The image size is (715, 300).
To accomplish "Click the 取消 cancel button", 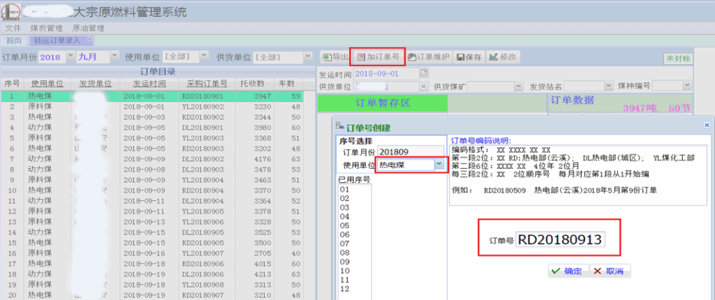I will [x=610, y=271].
